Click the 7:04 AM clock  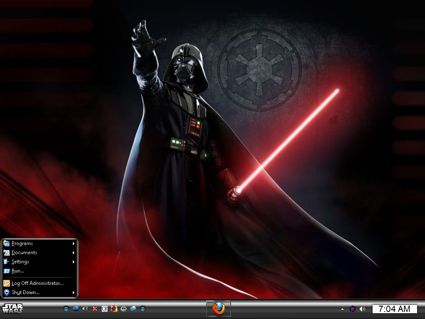[x=395, y=309]
